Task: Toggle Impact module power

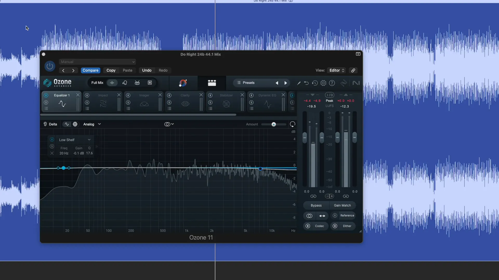Action: (87, 95)
